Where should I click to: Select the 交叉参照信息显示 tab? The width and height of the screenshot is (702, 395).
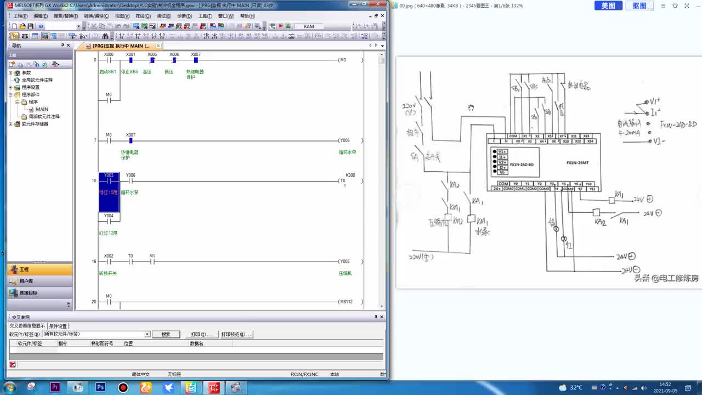27,326
